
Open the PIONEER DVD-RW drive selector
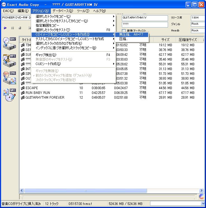(16, 18)
